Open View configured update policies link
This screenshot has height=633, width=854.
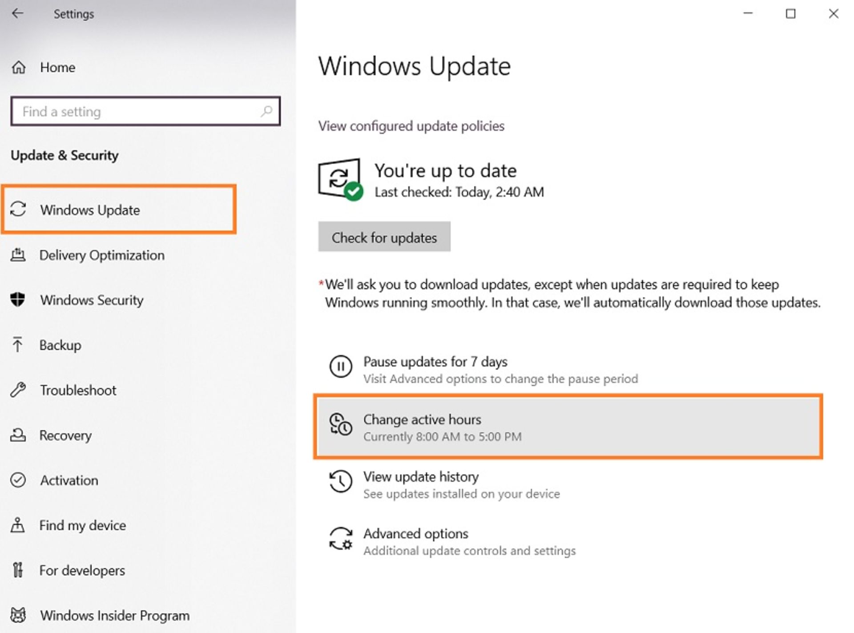tap(411, 126)
